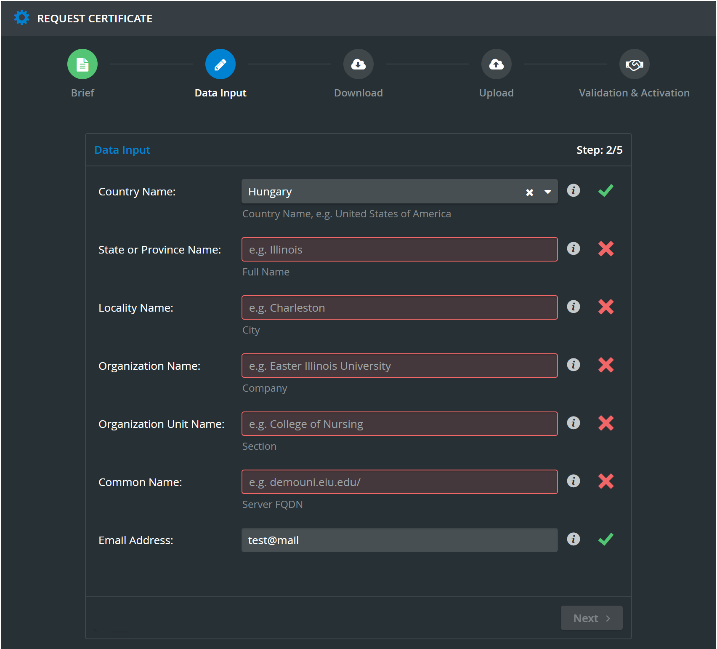This screenshot has height=649, width=717.
Task: Open the Hungary country combo box
Action: click(400, 191)
